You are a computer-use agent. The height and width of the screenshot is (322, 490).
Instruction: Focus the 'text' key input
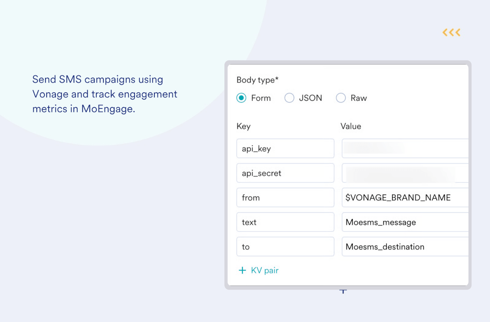[285, 222]
